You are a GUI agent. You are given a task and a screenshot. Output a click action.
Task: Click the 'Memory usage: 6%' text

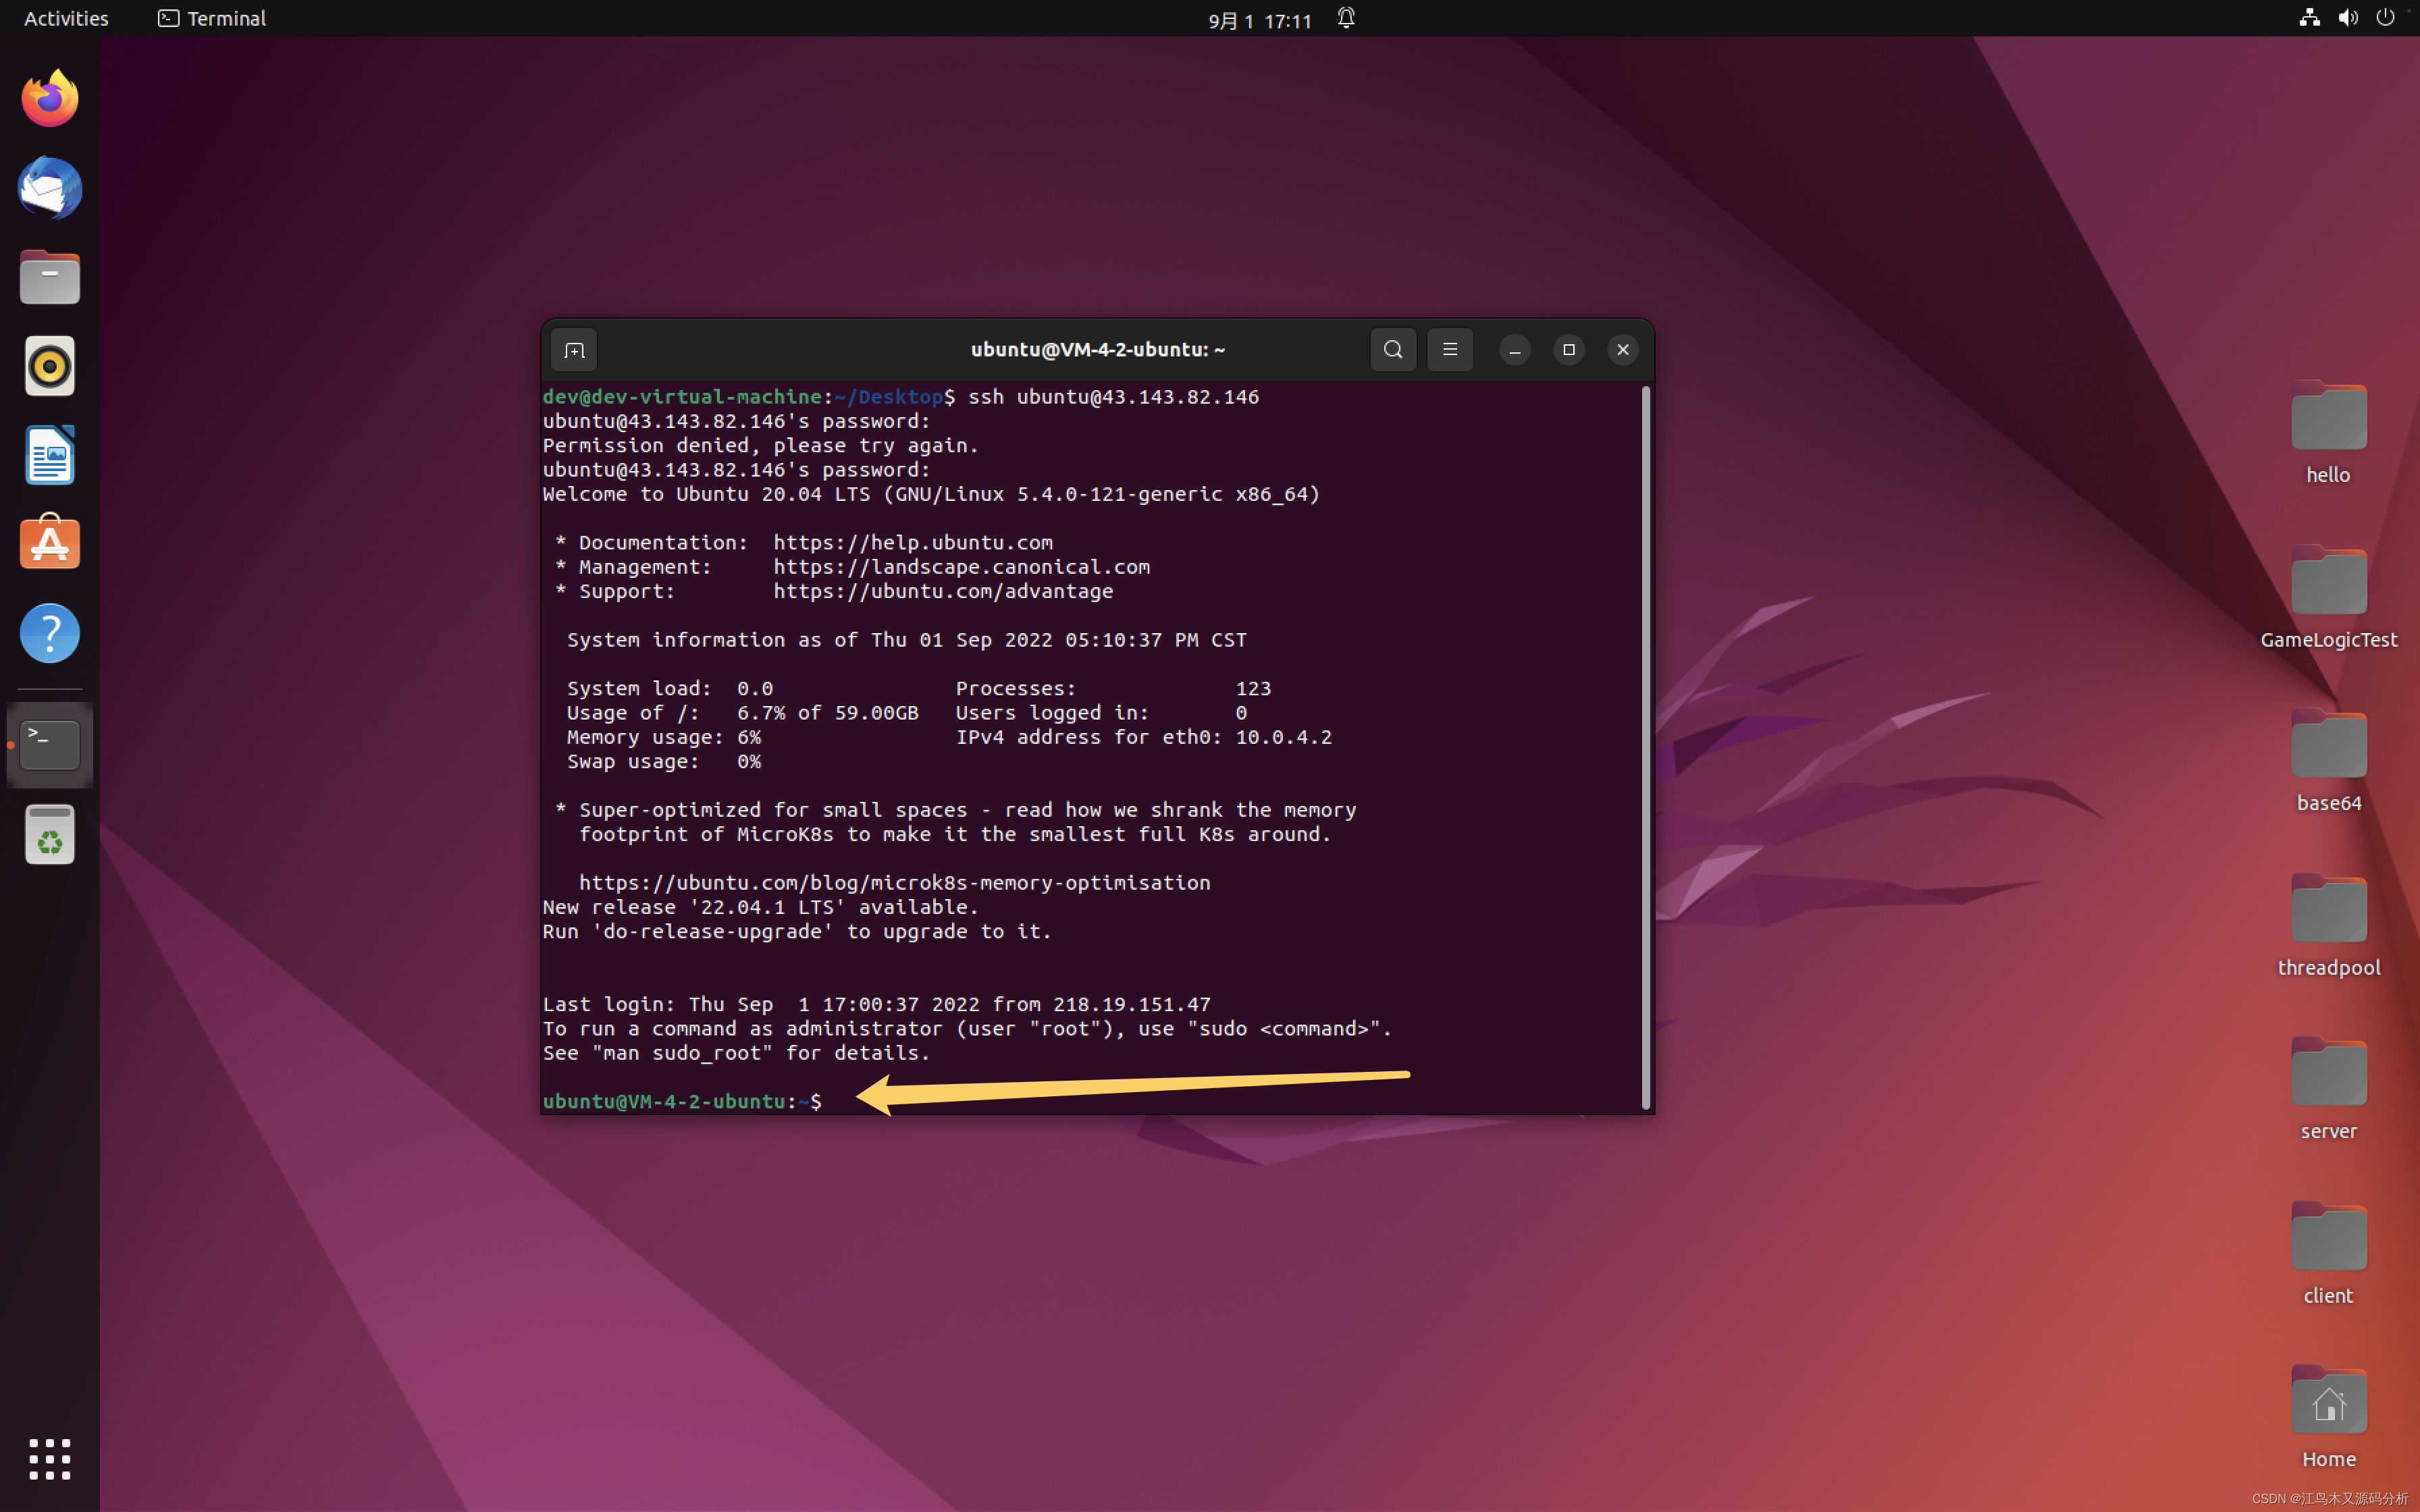click(664, 737)
